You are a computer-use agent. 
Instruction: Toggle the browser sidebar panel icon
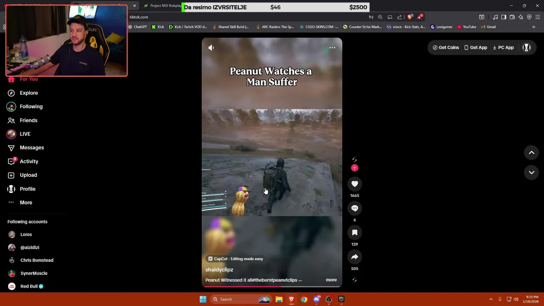[x=504, y=17]
